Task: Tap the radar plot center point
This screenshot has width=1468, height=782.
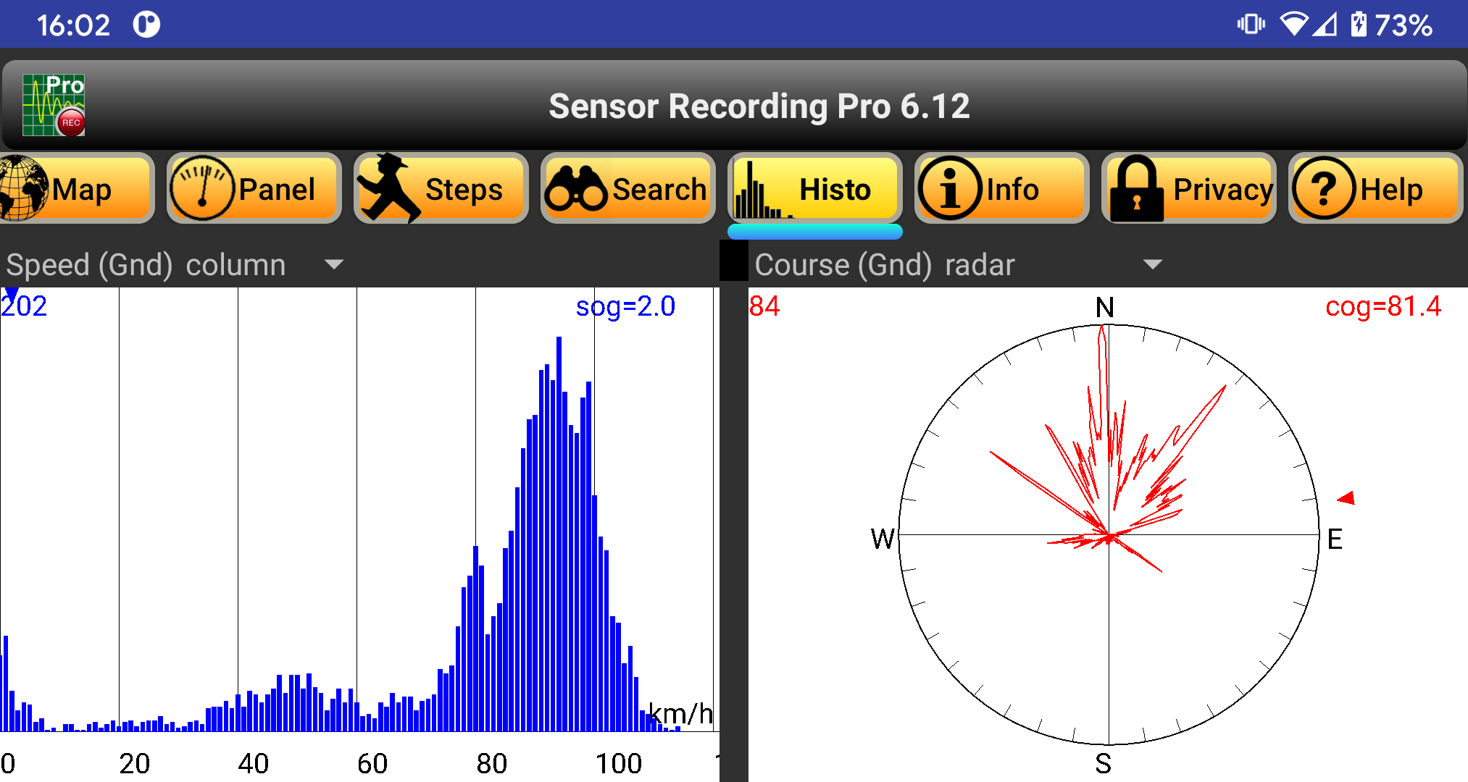Action: 1109,535
